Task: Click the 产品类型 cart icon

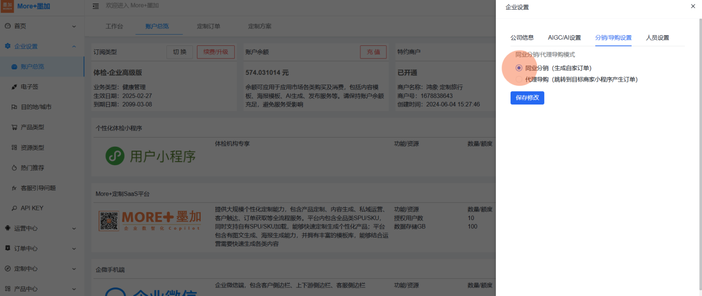Action: (14, 127)
